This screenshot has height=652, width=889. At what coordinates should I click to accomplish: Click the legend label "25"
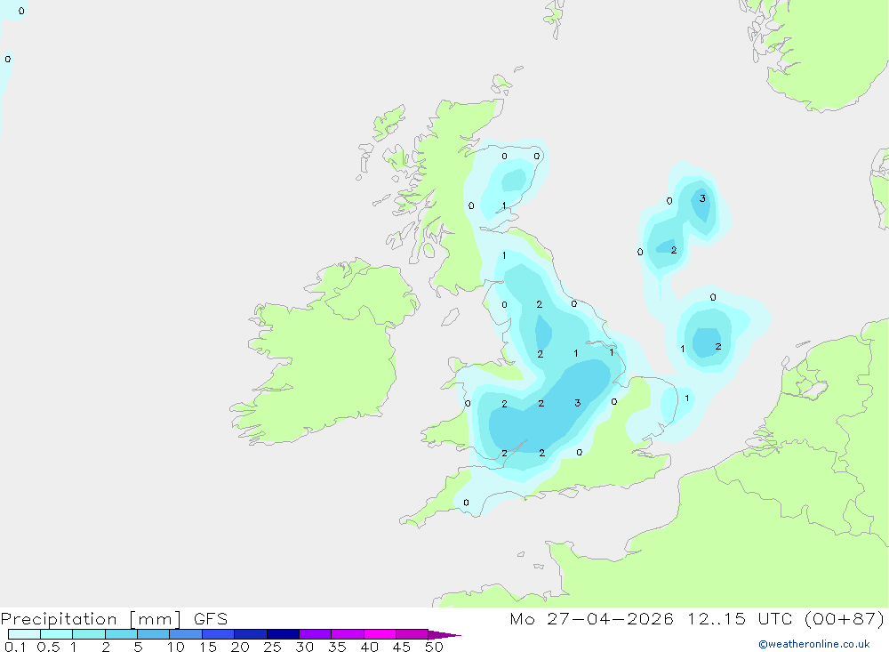pyautogui.click(x=272, y=647)
